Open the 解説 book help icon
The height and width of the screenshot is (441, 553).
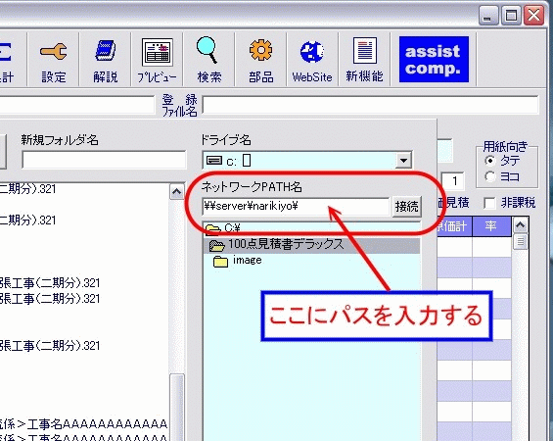(105, 60)
